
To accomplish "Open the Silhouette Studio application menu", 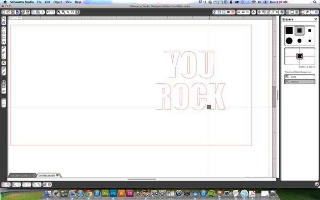I will coord(22,2).
